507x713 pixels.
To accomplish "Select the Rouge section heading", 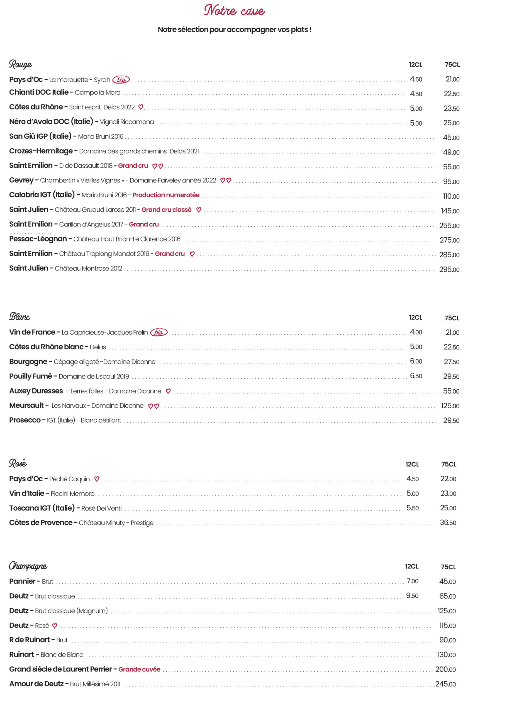I will (20, 64).
